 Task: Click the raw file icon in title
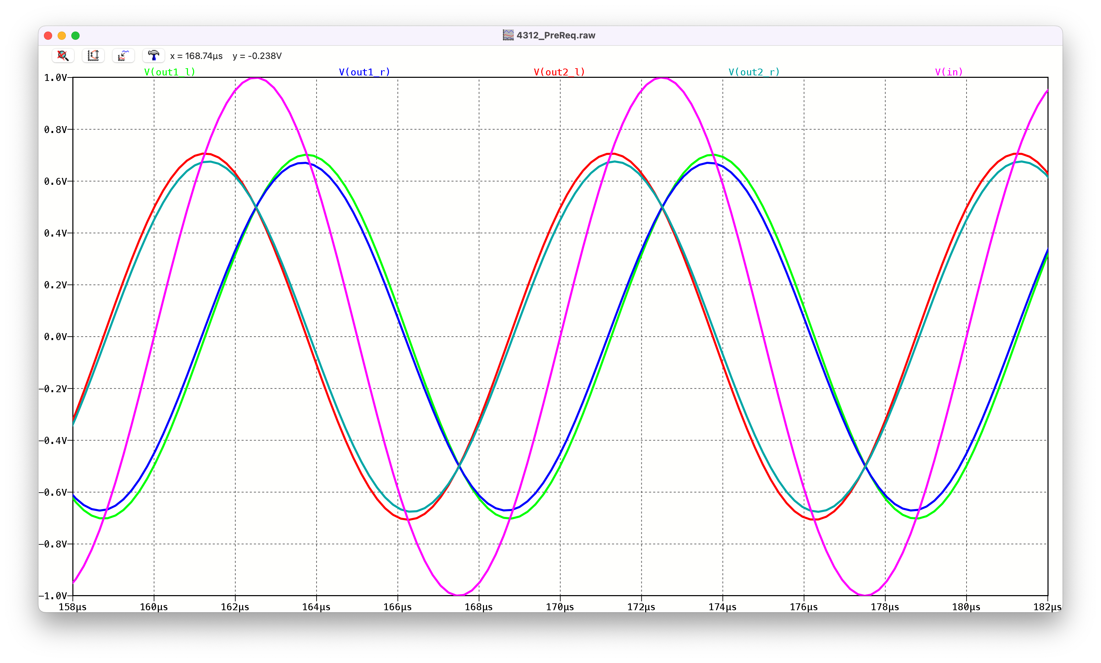click(508, 35)
